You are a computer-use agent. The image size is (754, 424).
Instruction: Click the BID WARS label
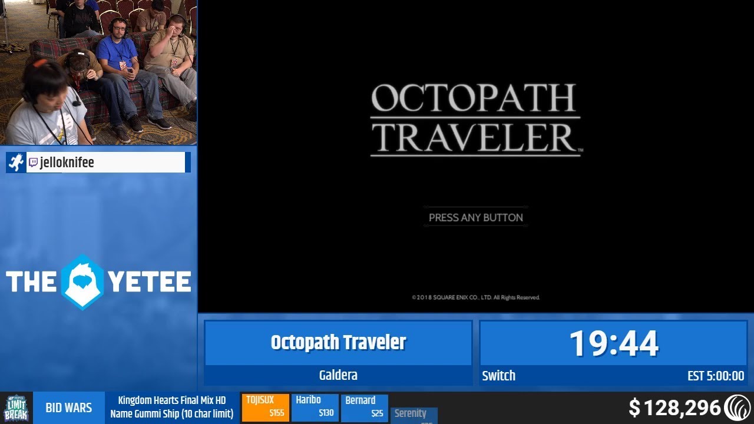coord(69,408)
